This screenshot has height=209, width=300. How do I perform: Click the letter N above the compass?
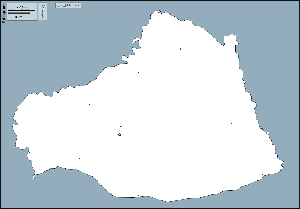point(43,7)
